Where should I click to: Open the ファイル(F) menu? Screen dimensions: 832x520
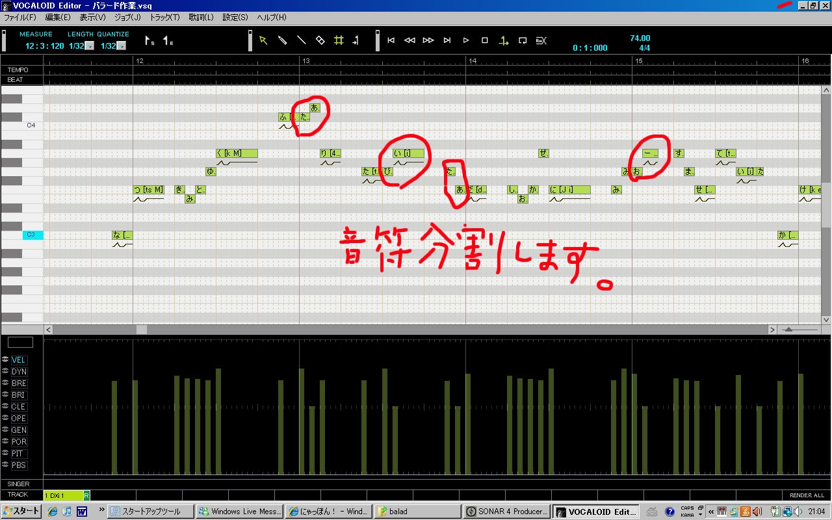pyautogui.click(x=20, y=18)
